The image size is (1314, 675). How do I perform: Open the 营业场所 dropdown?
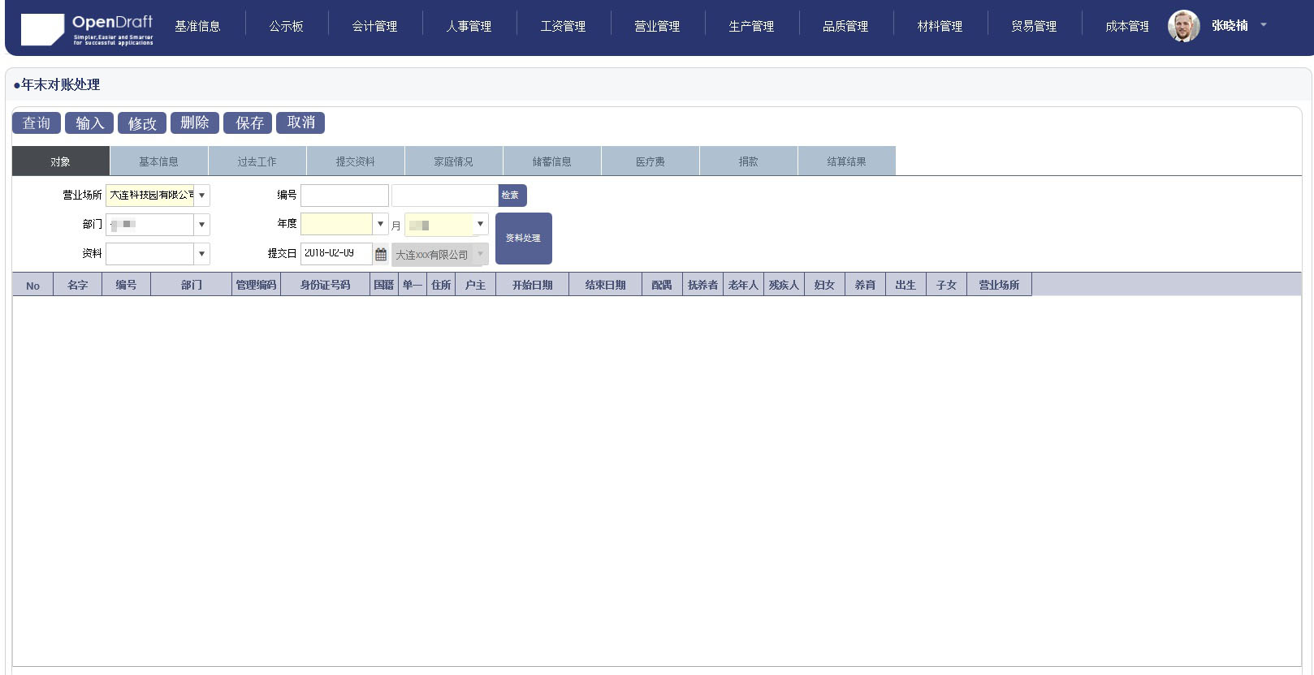tap(201, 196)
